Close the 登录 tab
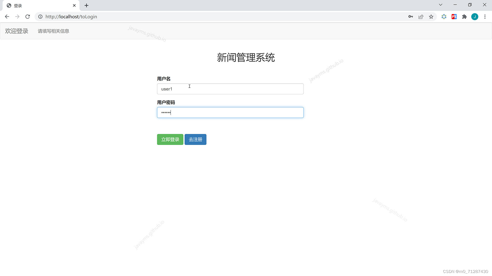Image resolution: width=492 pixels, height=276 pixels. 74,5
